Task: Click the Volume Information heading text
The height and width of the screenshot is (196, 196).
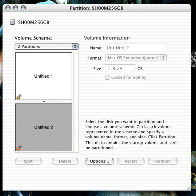Action: point(107,38)
